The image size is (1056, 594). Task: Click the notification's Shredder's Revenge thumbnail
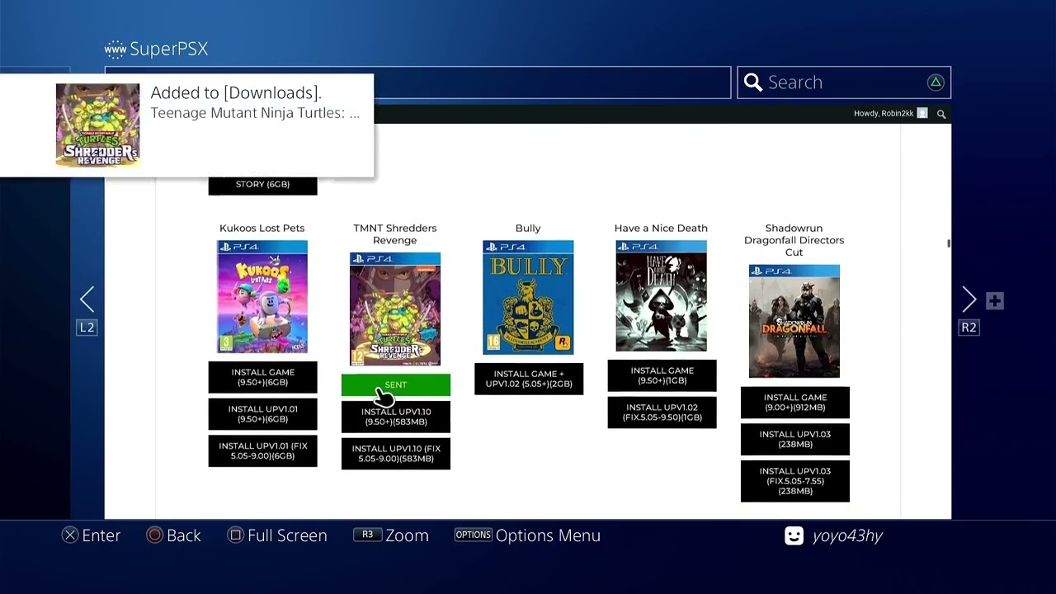point(97,125)
